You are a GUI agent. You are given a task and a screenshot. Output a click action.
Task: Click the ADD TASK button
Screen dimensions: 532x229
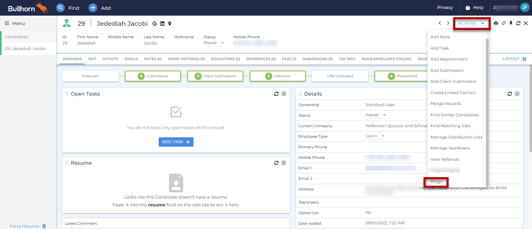[x=176, y=142]
